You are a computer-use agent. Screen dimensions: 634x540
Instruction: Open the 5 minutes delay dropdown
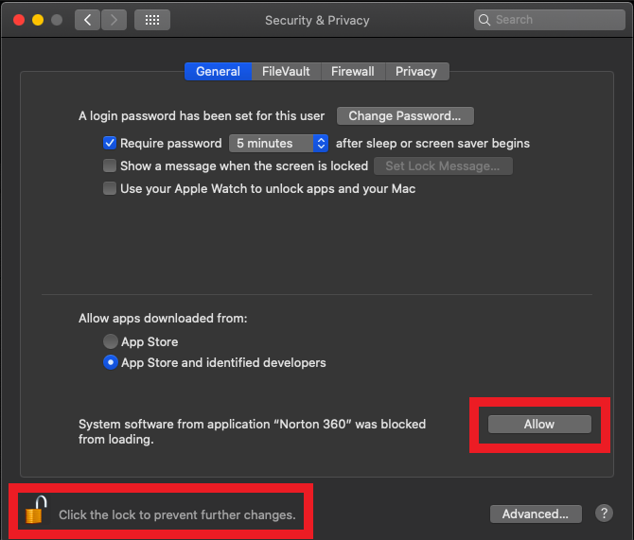(278, 144)
